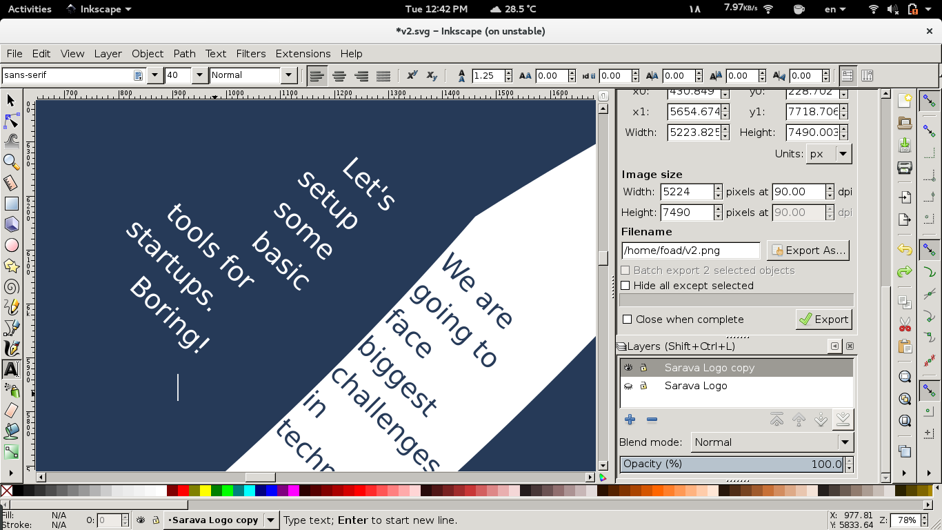Align text center

pyautogui.click(x=339, y=76)
